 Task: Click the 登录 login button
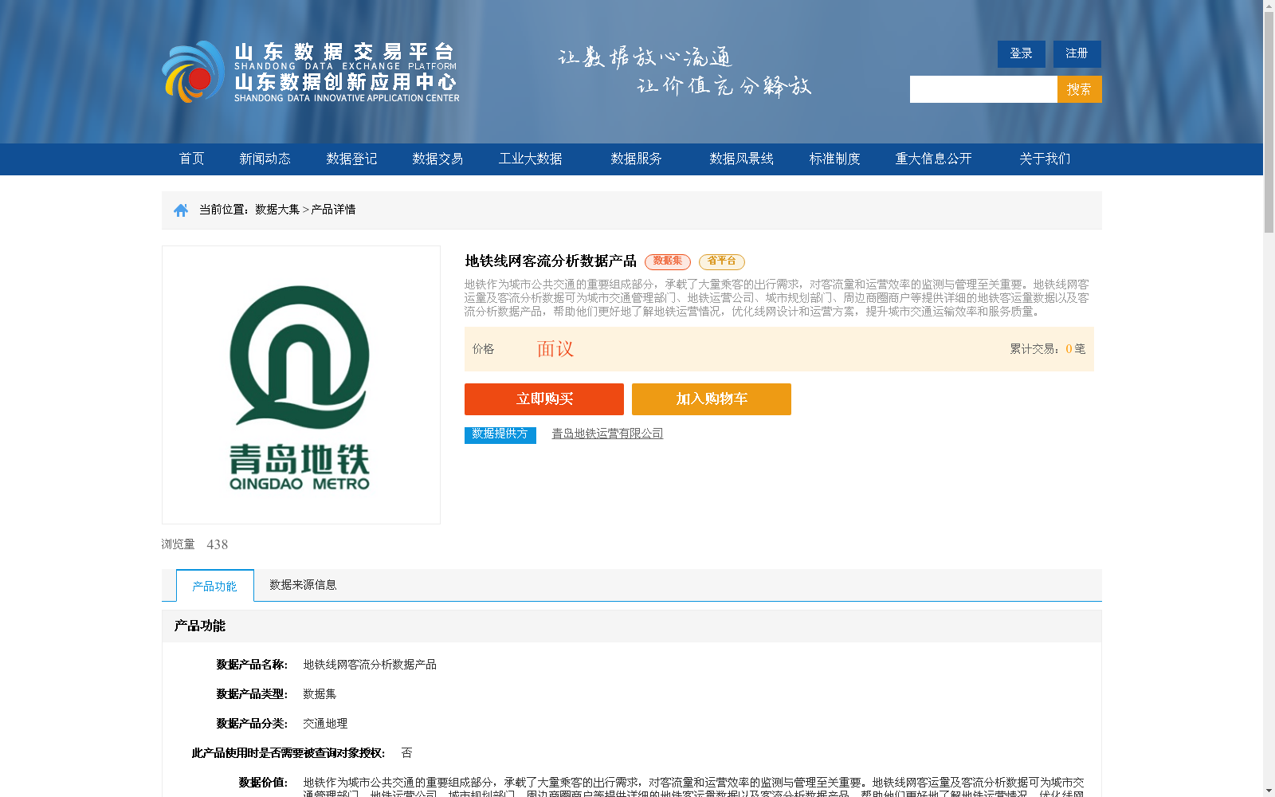pyautogui.click(x=1022, y=54)
